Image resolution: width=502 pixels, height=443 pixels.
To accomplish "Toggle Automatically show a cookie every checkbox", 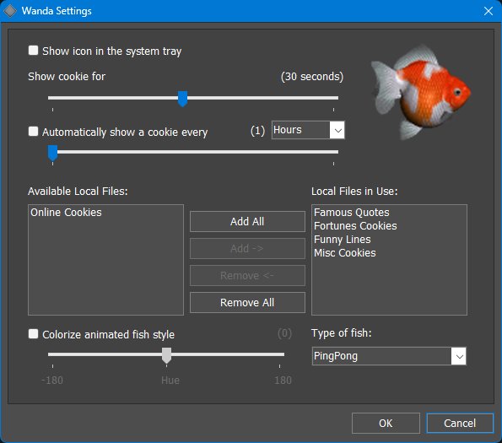I will click(x=33, y=132).
